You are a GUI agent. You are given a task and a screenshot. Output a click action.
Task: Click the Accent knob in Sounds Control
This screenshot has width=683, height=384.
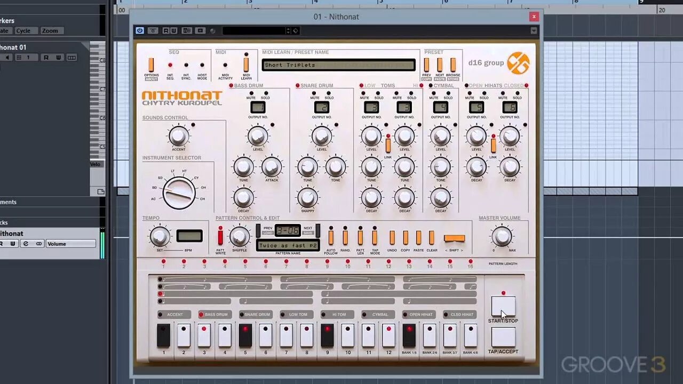click(x=179, y=136)
